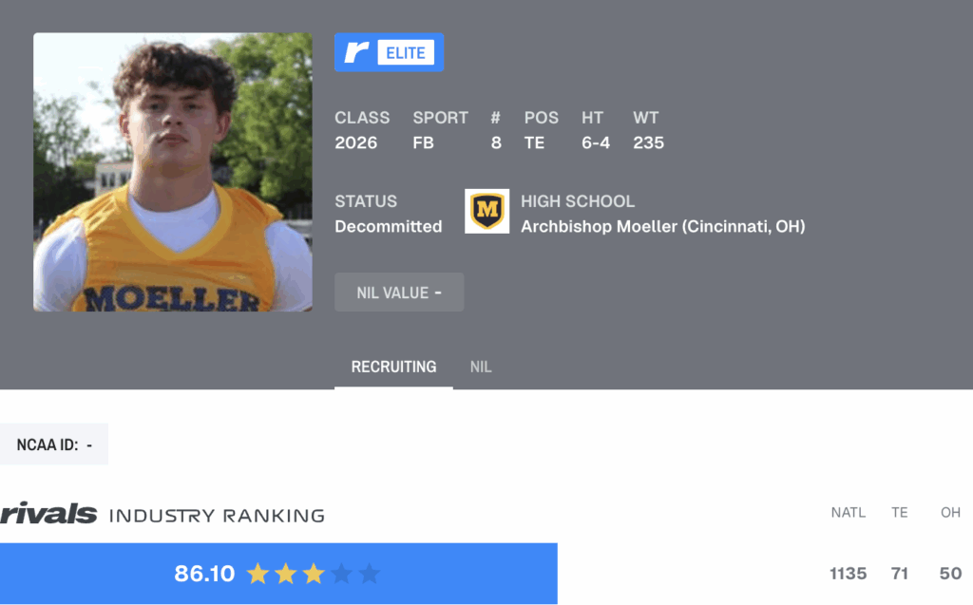Click the player profile photo
The height and width of the screenshot is (605, 973).
[x=173, y=172]
